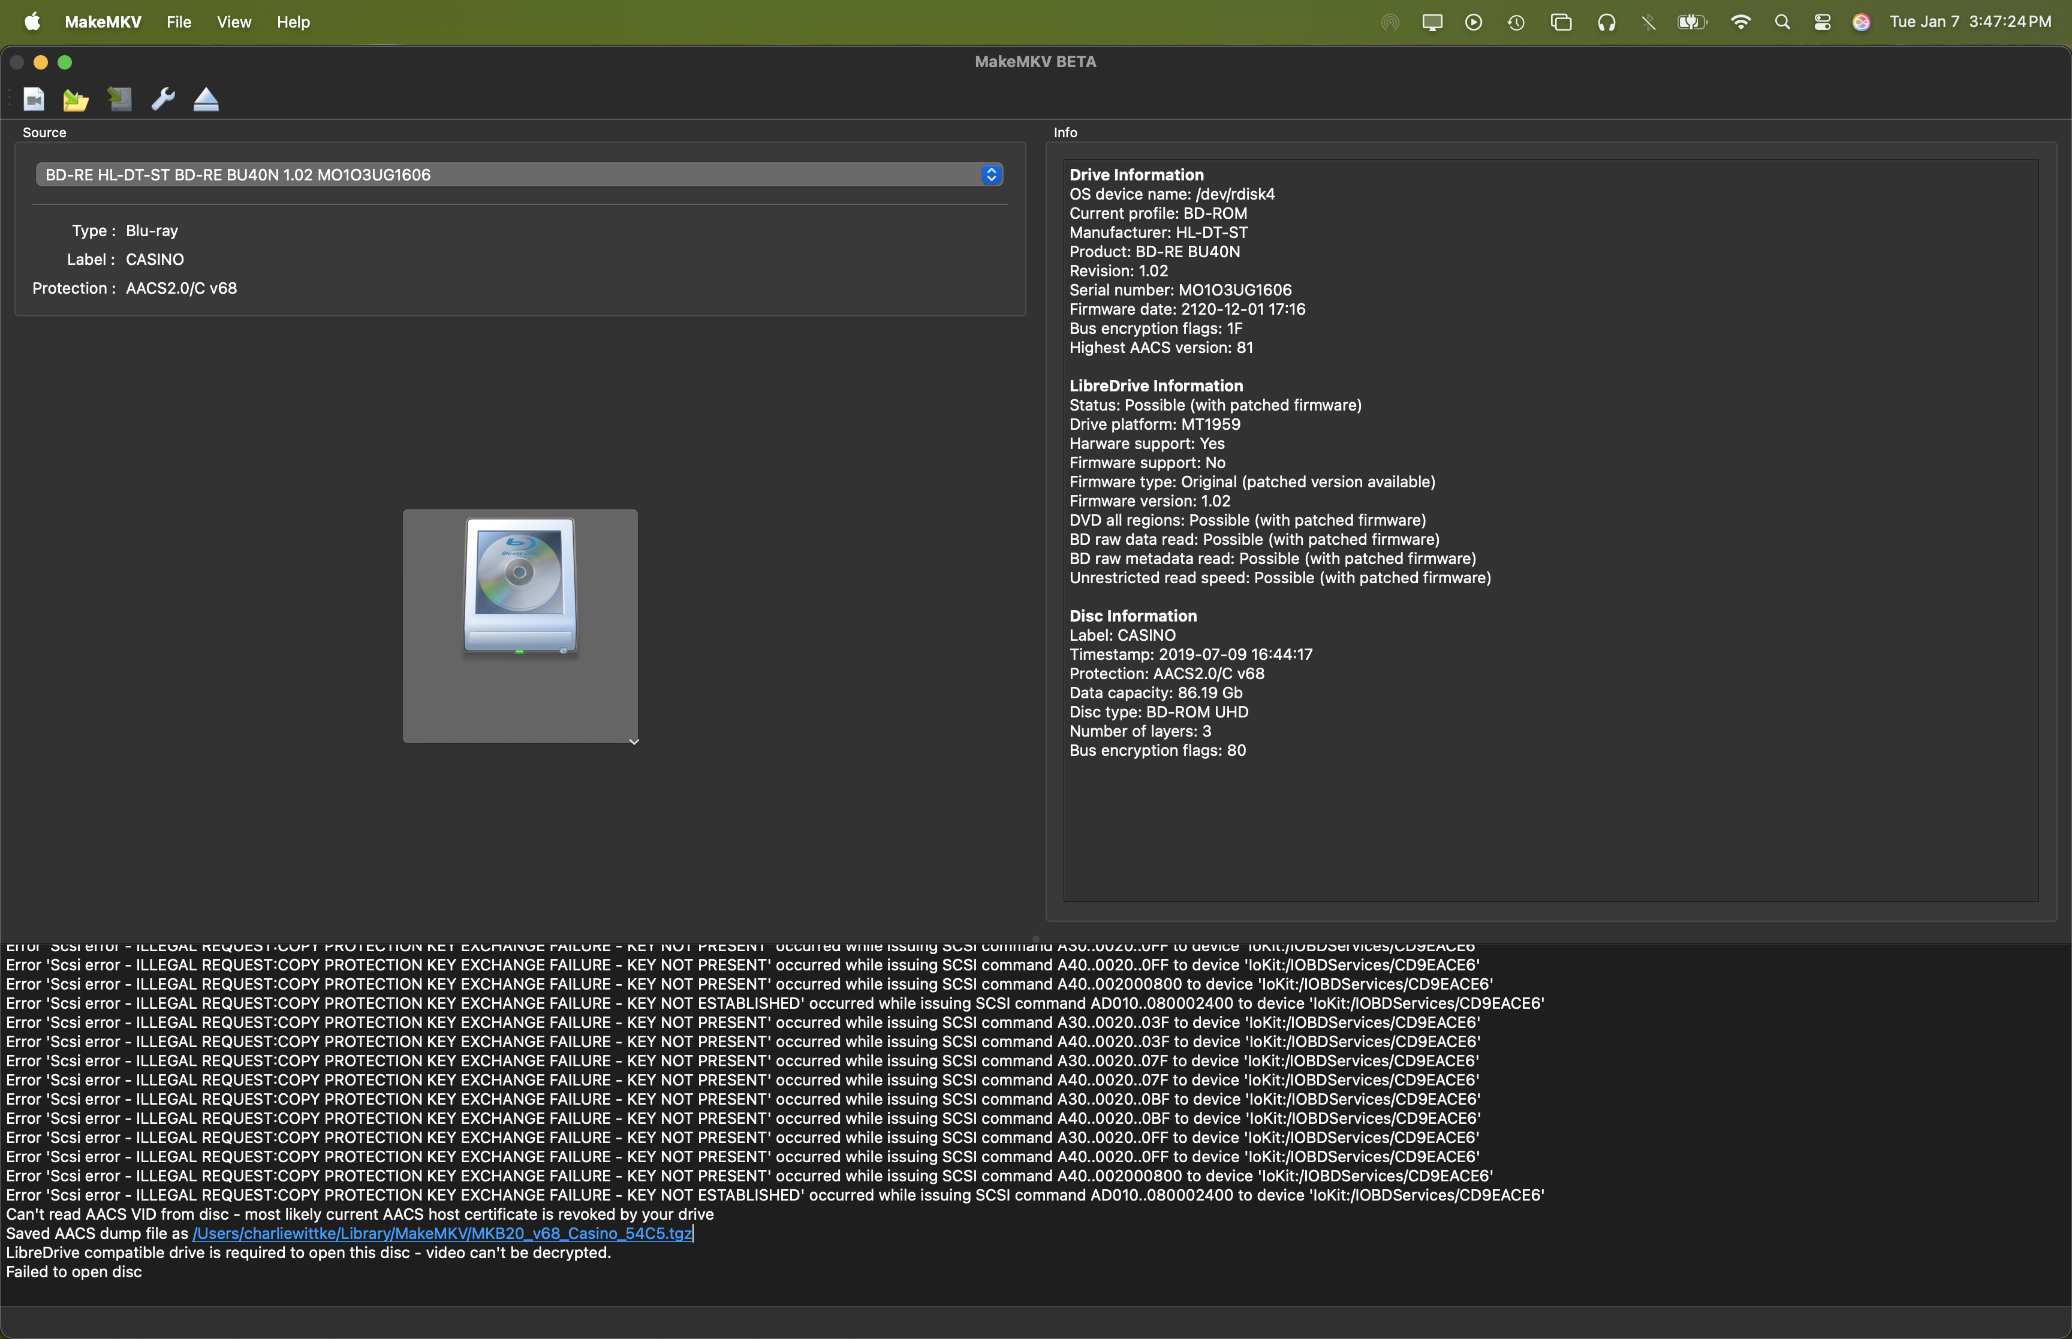Screen dimensions: 2072x1339
Task: Open the saved AACS dump file link
Action: [442, 1233]
